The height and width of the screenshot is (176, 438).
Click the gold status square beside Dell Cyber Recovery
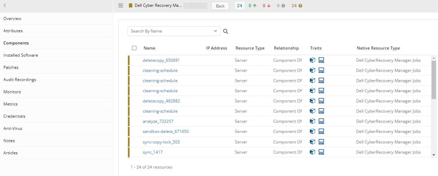click(131, 6)
